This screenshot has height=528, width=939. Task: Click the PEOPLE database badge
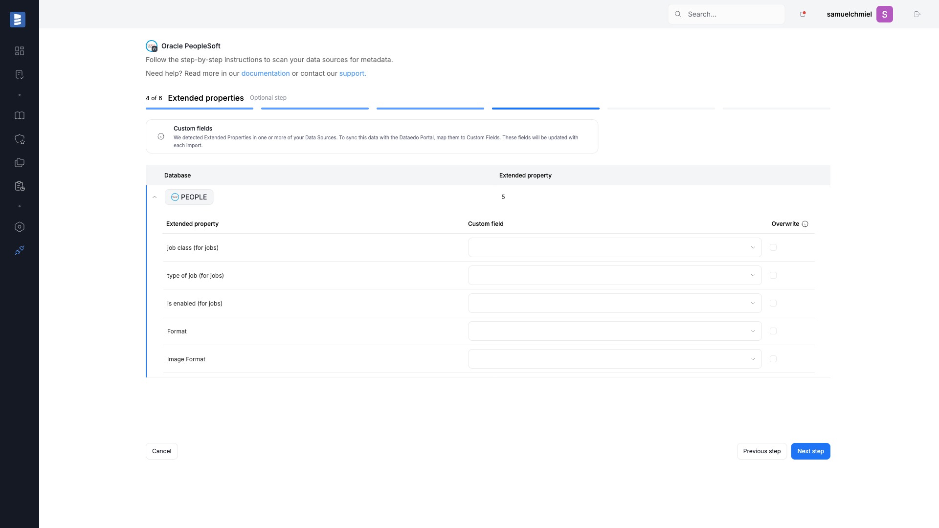(x=189, y=197)
